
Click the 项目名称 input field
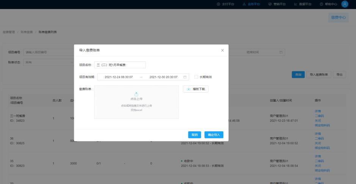pyautogui.click(x=120, y=65)
